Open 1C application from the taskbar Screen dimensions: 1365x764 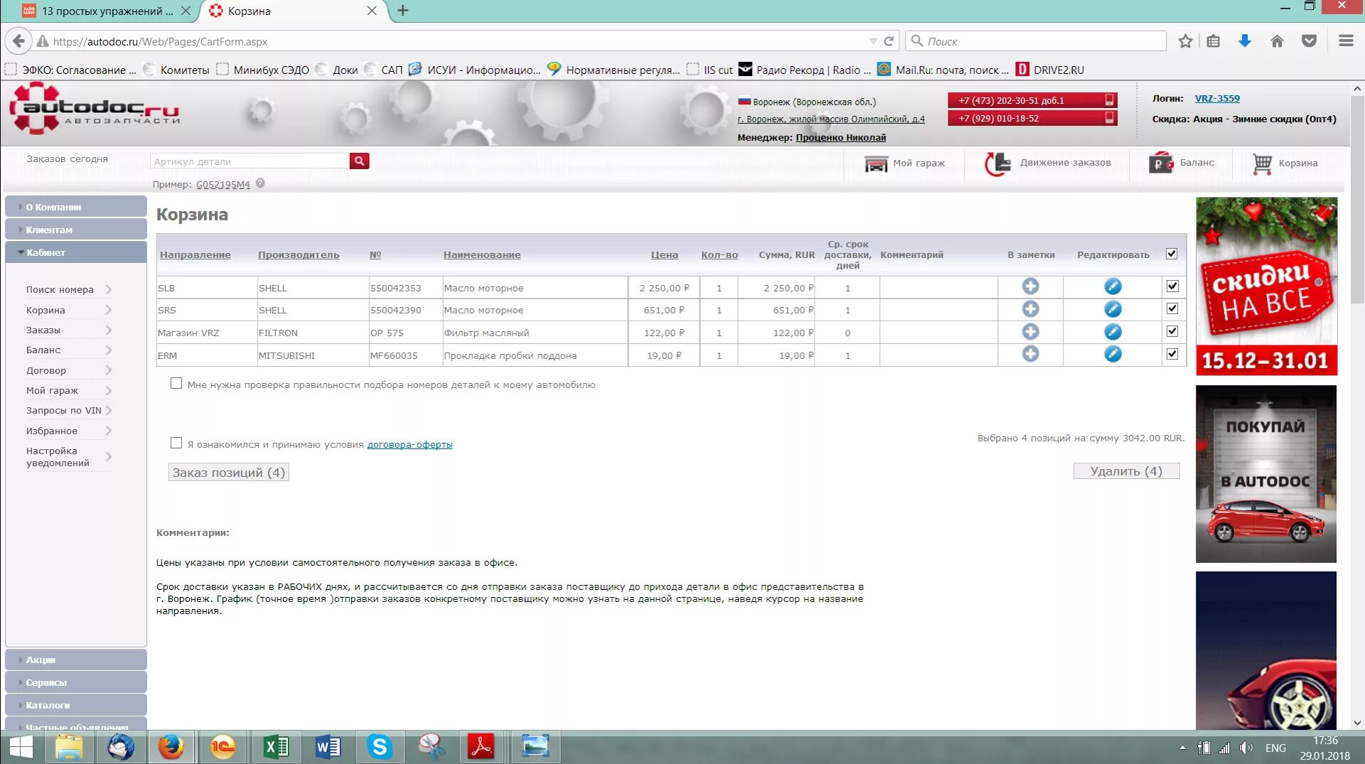[x=223, y=747]
